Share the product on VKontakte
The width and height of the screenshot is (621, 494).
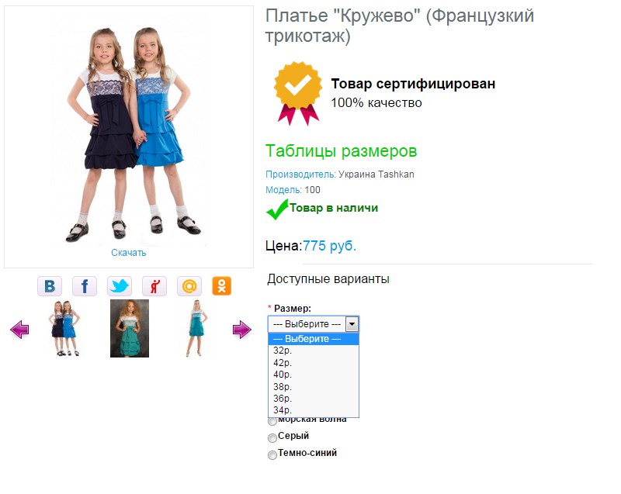50,286
